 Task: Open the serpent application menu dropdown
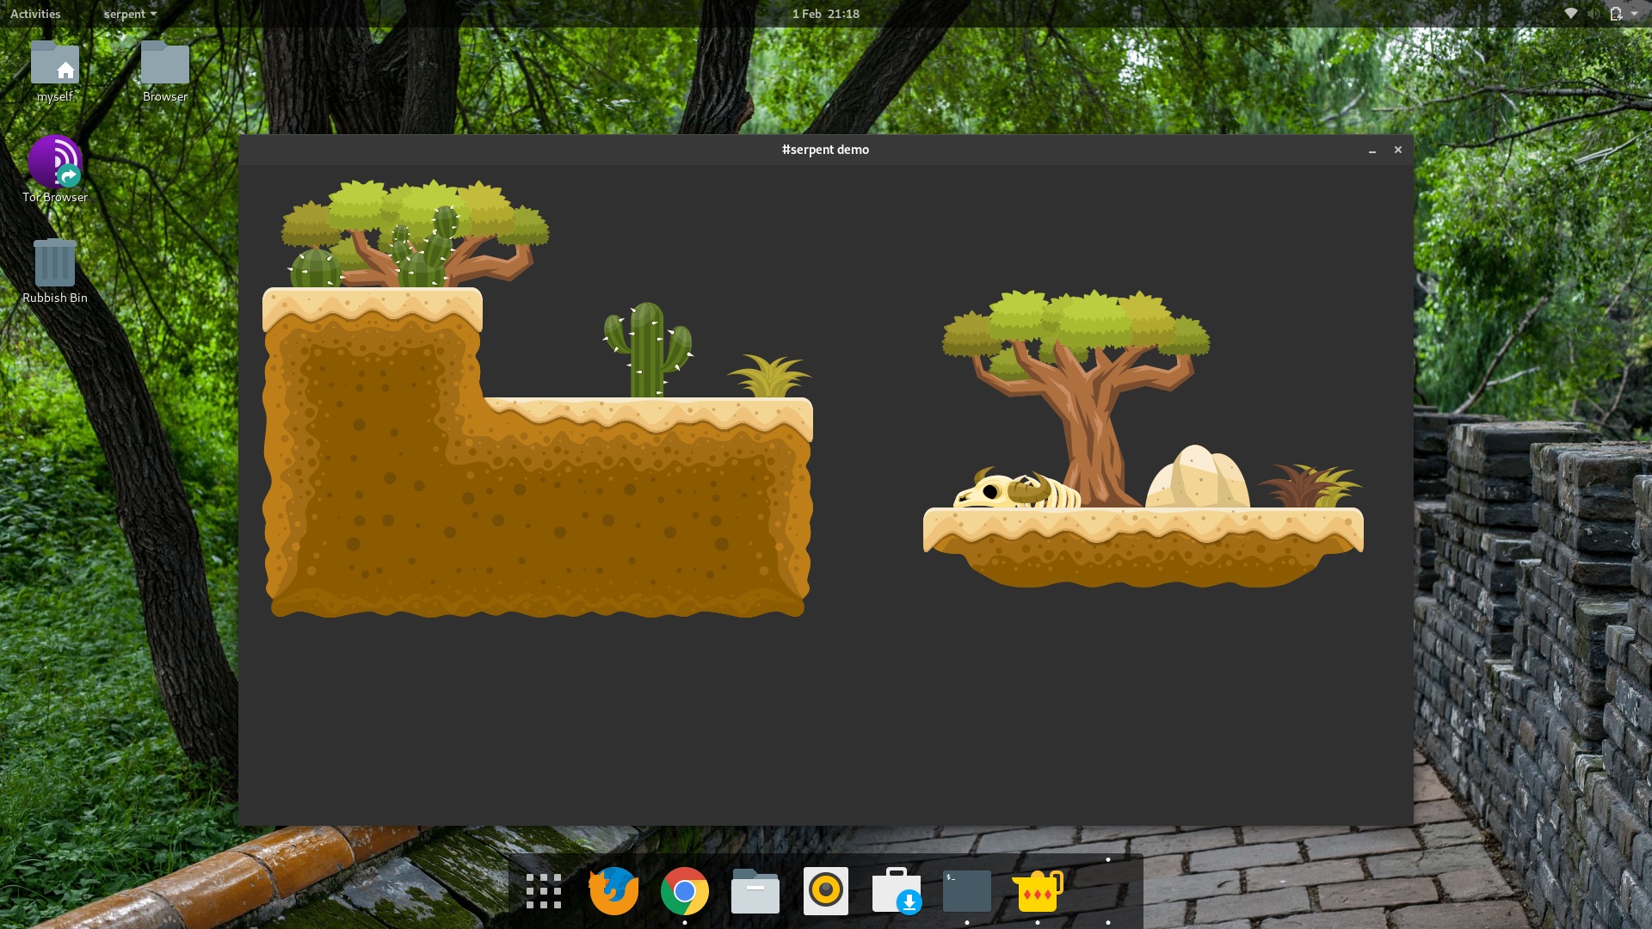129,13
